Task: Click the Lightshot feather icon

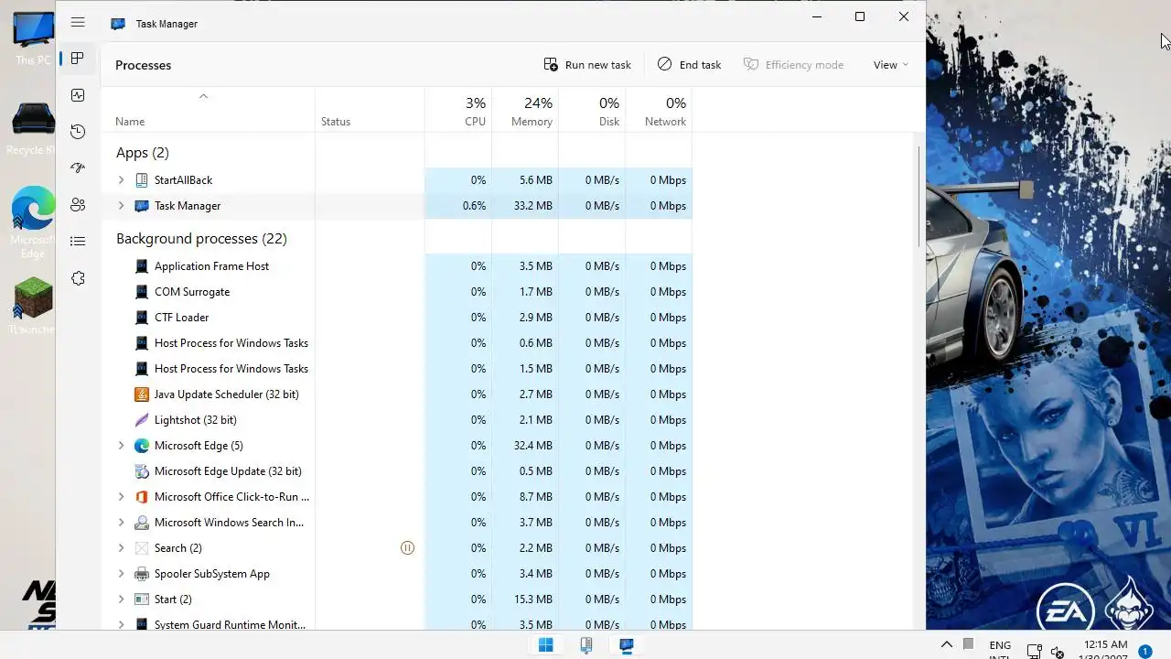Action: [x=142, y=420]
